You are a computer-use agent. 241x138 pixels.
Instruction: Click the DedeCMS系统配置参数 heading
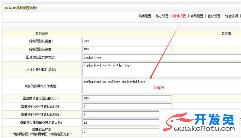[21, 8]
